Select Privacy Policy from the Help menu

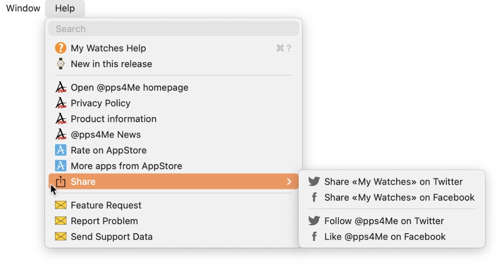tap(173, 103)
